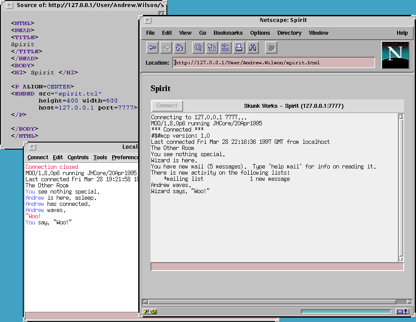Click the Load Images toolbar icon

[212, 48]
